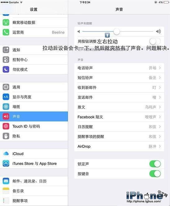
Task: Open the Facebook 贴文 sound row
Action: coord(119,117)
